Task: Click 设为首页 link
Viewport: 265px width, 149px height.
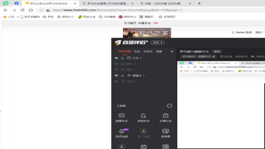Action: click(130, 23)
